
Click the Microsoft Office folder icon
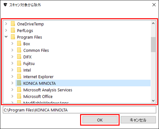point(19,96)
